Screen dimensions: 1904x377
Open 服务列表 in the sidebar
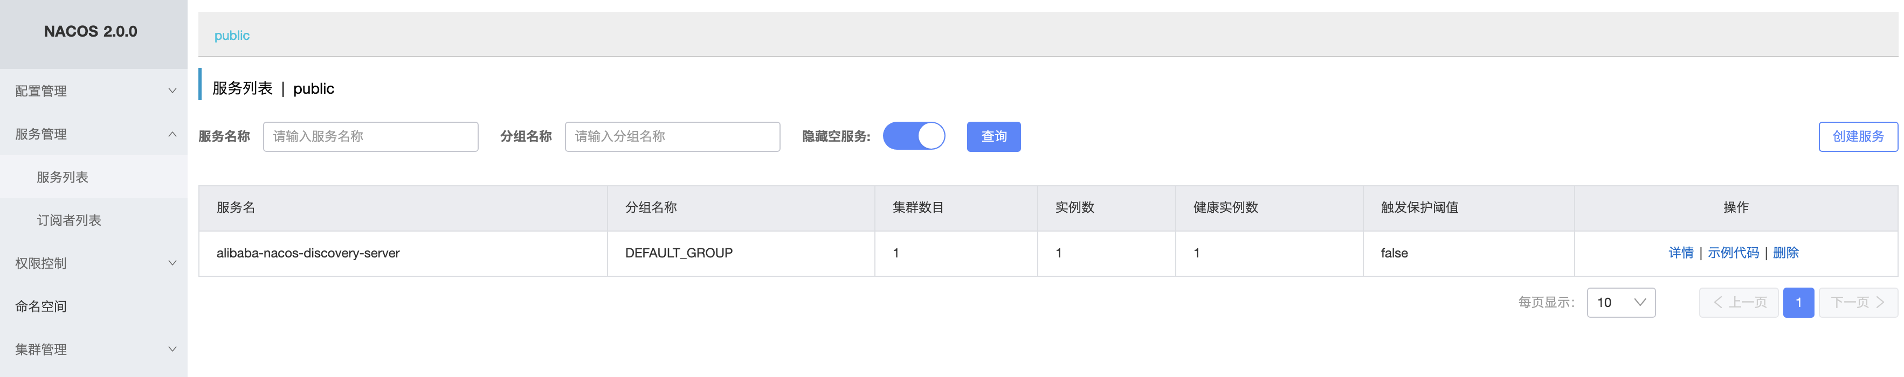[63, 177]
